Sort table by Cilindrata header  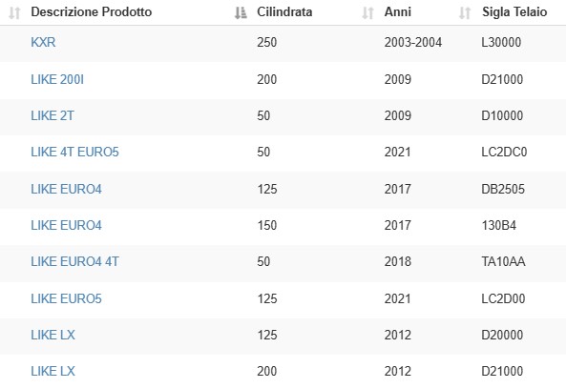pyautogui.click(x=284, y=11)
